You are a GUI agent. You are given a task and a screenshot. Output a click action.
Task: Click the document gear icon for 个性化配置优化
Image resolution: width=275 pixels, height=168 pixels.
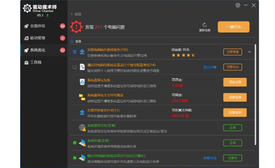point(82,67)
